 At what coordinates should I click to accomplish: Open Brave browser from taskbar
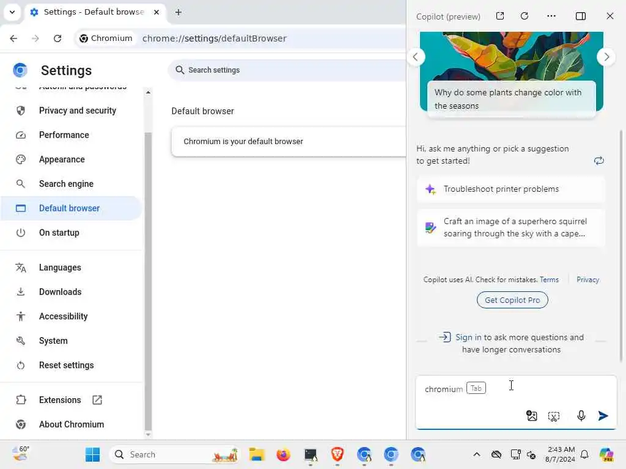[x=337, y=454]
